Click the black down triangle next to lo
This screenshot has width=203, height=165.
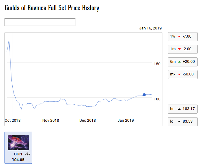[179, 122]
